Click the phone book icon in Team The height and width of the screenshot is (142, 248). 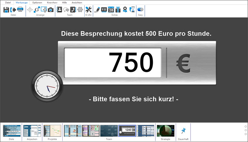click(x=73, y=10)
